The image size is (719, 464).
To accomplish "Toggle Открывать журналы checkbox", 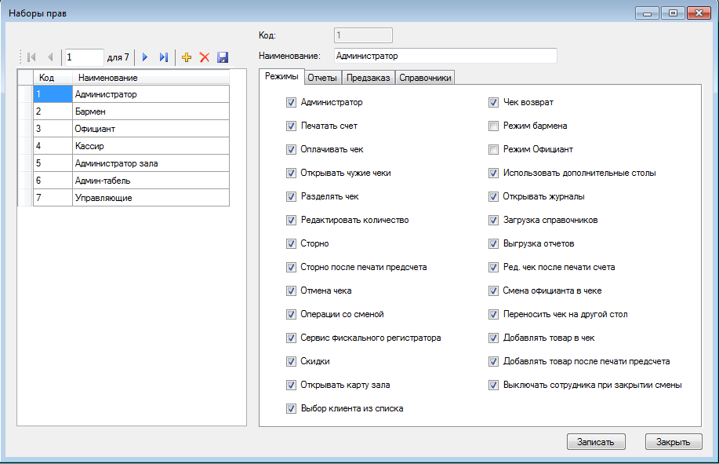I will (493, 196).
